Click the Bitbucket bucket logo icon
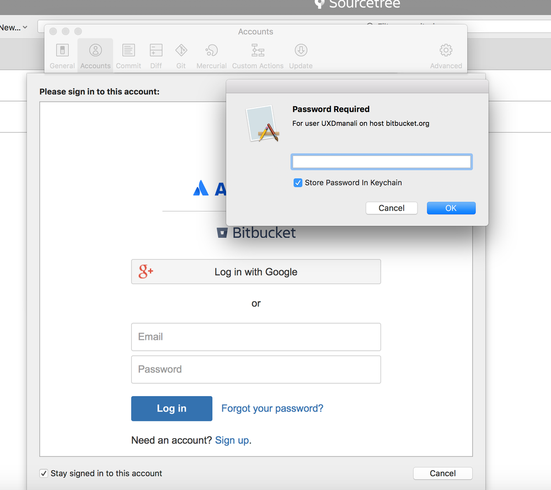The height and width of the screenshot is (490, 551). [222, 233]
